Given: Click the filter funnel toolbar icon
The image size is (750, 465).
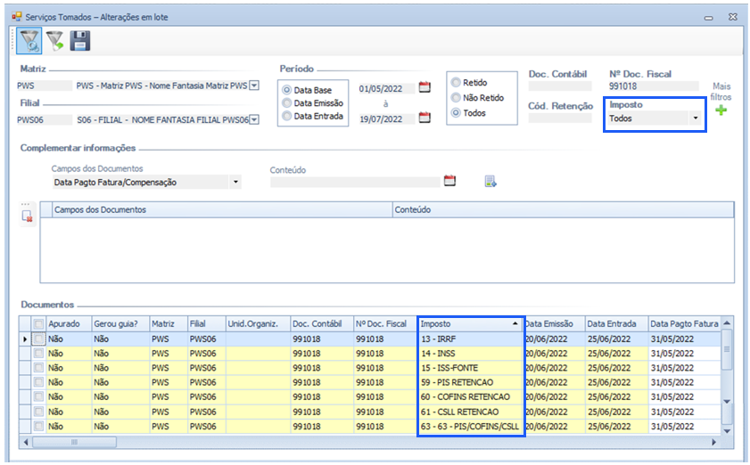Looking at the screenshot, I should (29, 41).
